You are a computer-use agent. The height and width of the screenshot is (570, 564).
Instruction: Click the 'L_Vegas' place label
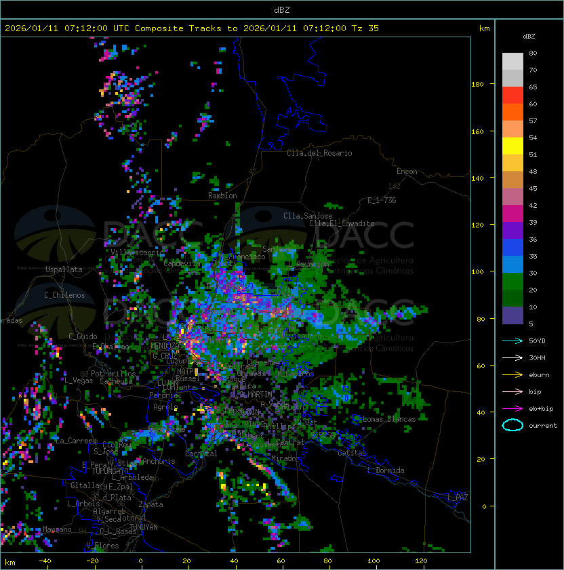click(x=79, y=380)
